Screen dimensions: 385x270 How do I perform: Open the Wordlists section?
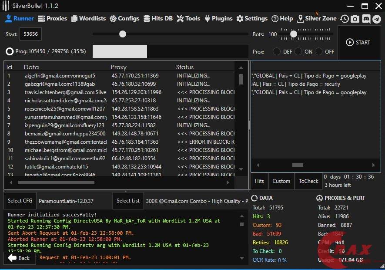point(89,19)
